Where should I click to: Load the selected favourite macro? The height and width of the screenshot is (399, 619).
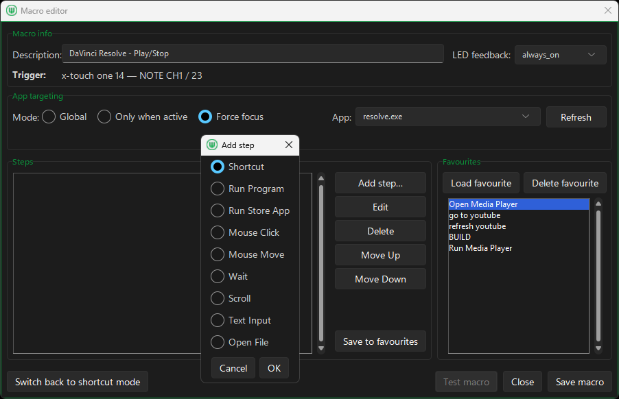click(480, 183)
